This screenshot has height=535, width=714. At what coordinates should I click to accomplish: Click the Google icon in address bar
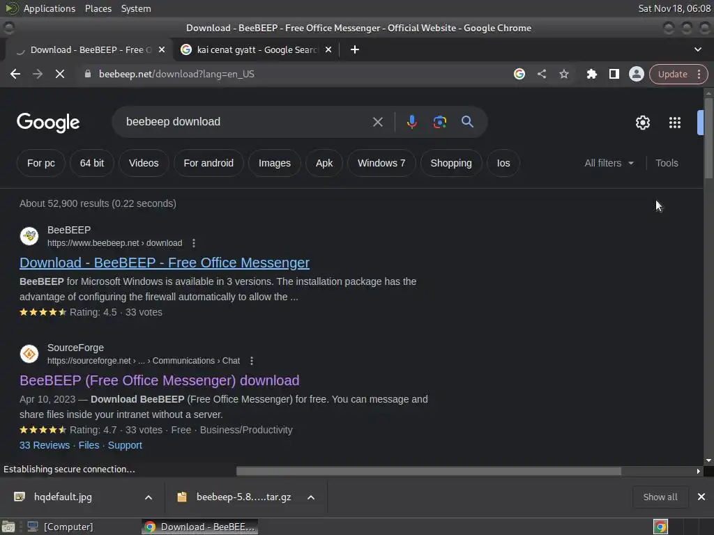tap(519, 74)
